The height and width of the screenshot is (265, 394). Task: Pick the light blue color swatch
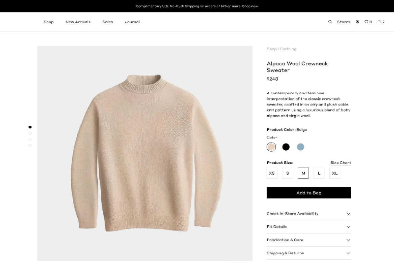click(301, 147)
